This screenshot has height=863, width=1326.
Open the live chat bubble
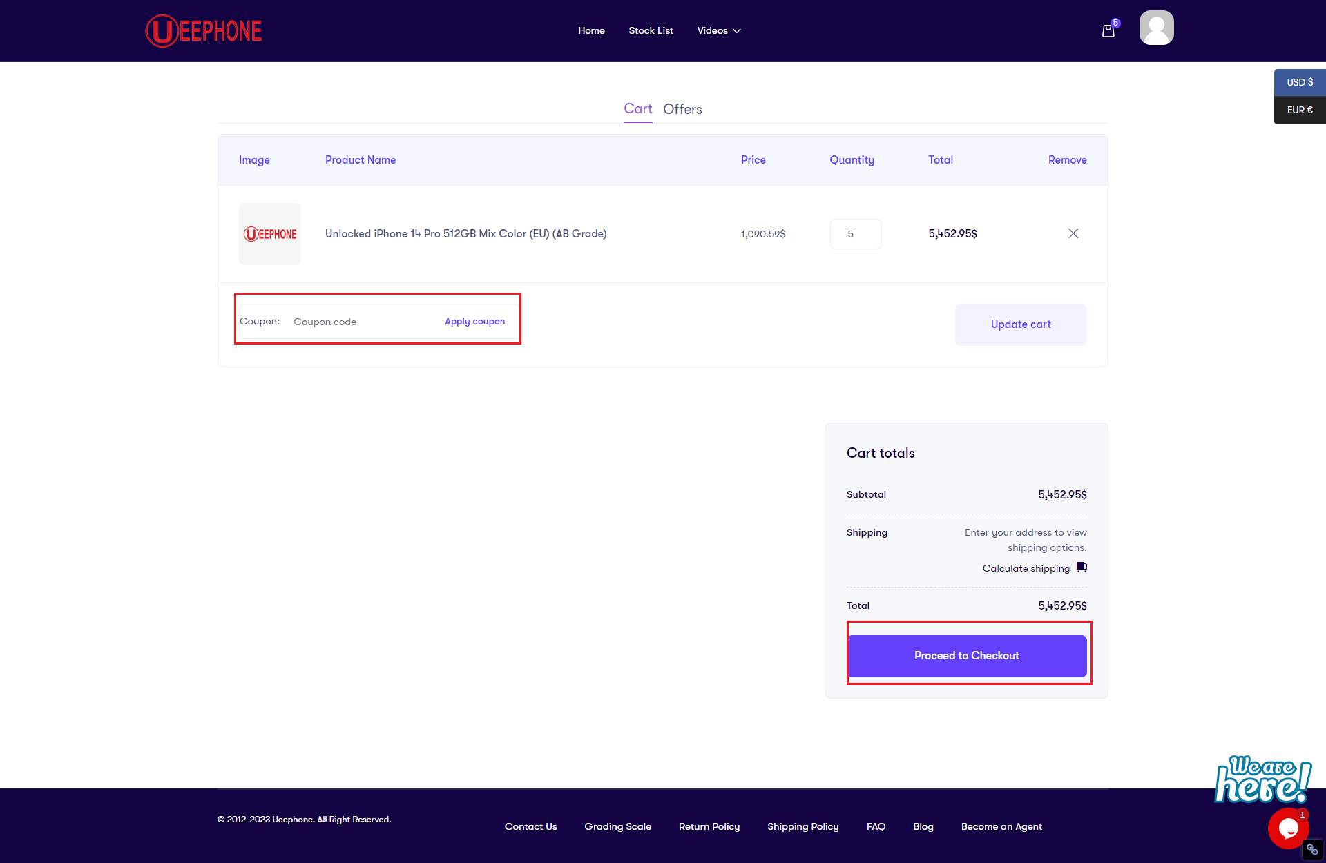pyautogui.click(x=1288, y=828)
